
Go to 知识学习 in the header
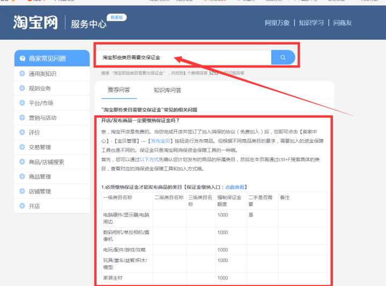311,23
